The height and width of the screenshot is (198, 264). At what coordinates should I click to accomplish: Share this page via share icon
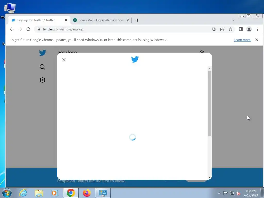click(x=222, y=29)
